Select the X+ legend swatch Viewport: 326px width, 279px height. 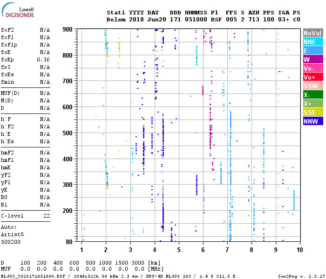(313, 103)
